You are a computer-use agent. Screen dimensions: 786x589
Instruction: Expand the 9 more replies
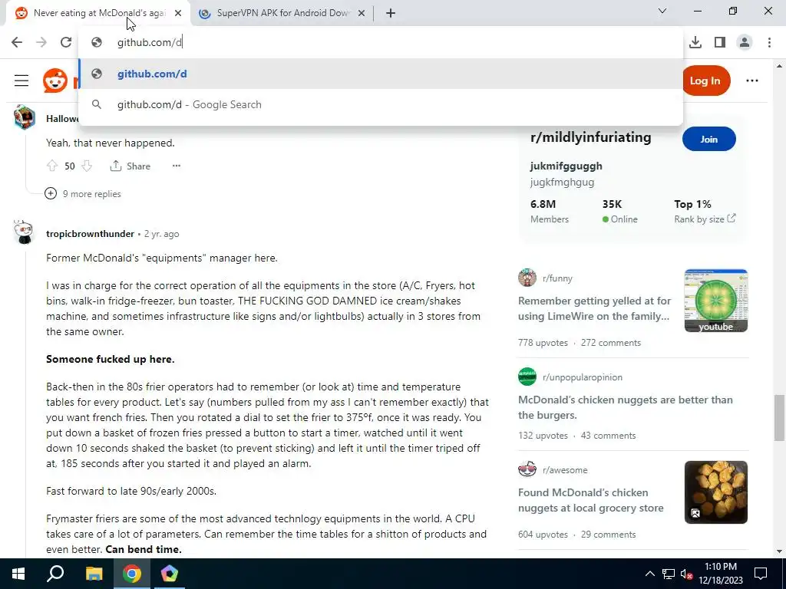tap(83, 194)
